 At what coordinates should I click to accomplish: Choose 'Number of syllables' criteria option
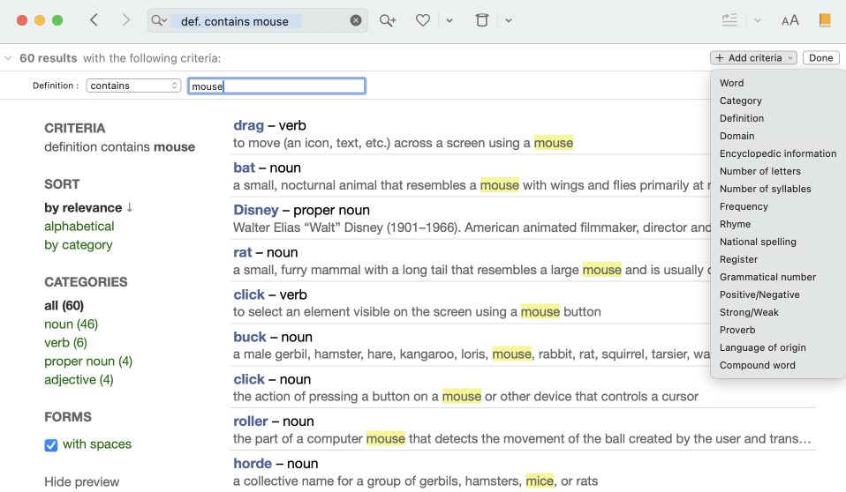tap(765, 189)
